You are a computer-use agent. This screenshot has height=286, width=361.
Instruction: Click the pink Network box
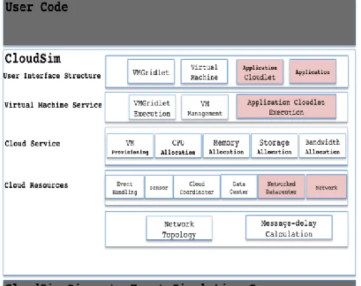(x=326, y=187)
